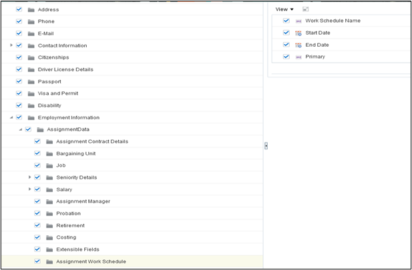
Task: Select the Driver License Details label
Action: [x=65, y=69]
